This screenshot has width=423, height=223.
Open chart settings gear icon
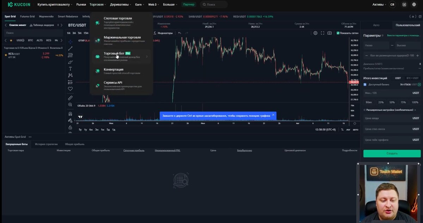pyautogui.click(x=315, y=33)
